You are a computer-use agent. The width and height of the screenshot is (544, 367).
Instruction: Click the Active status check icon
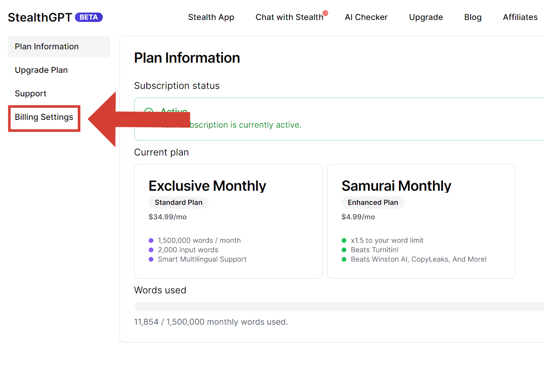pyautogui.click(x=149, y=111)
